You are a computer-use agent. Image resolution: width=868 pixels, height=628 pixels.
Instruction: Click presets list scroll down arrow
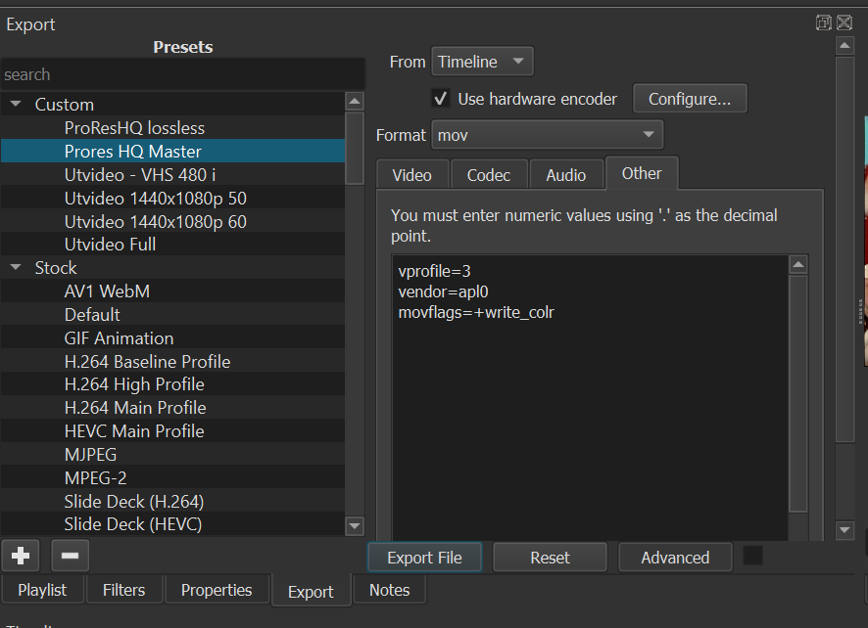point(355,526)
